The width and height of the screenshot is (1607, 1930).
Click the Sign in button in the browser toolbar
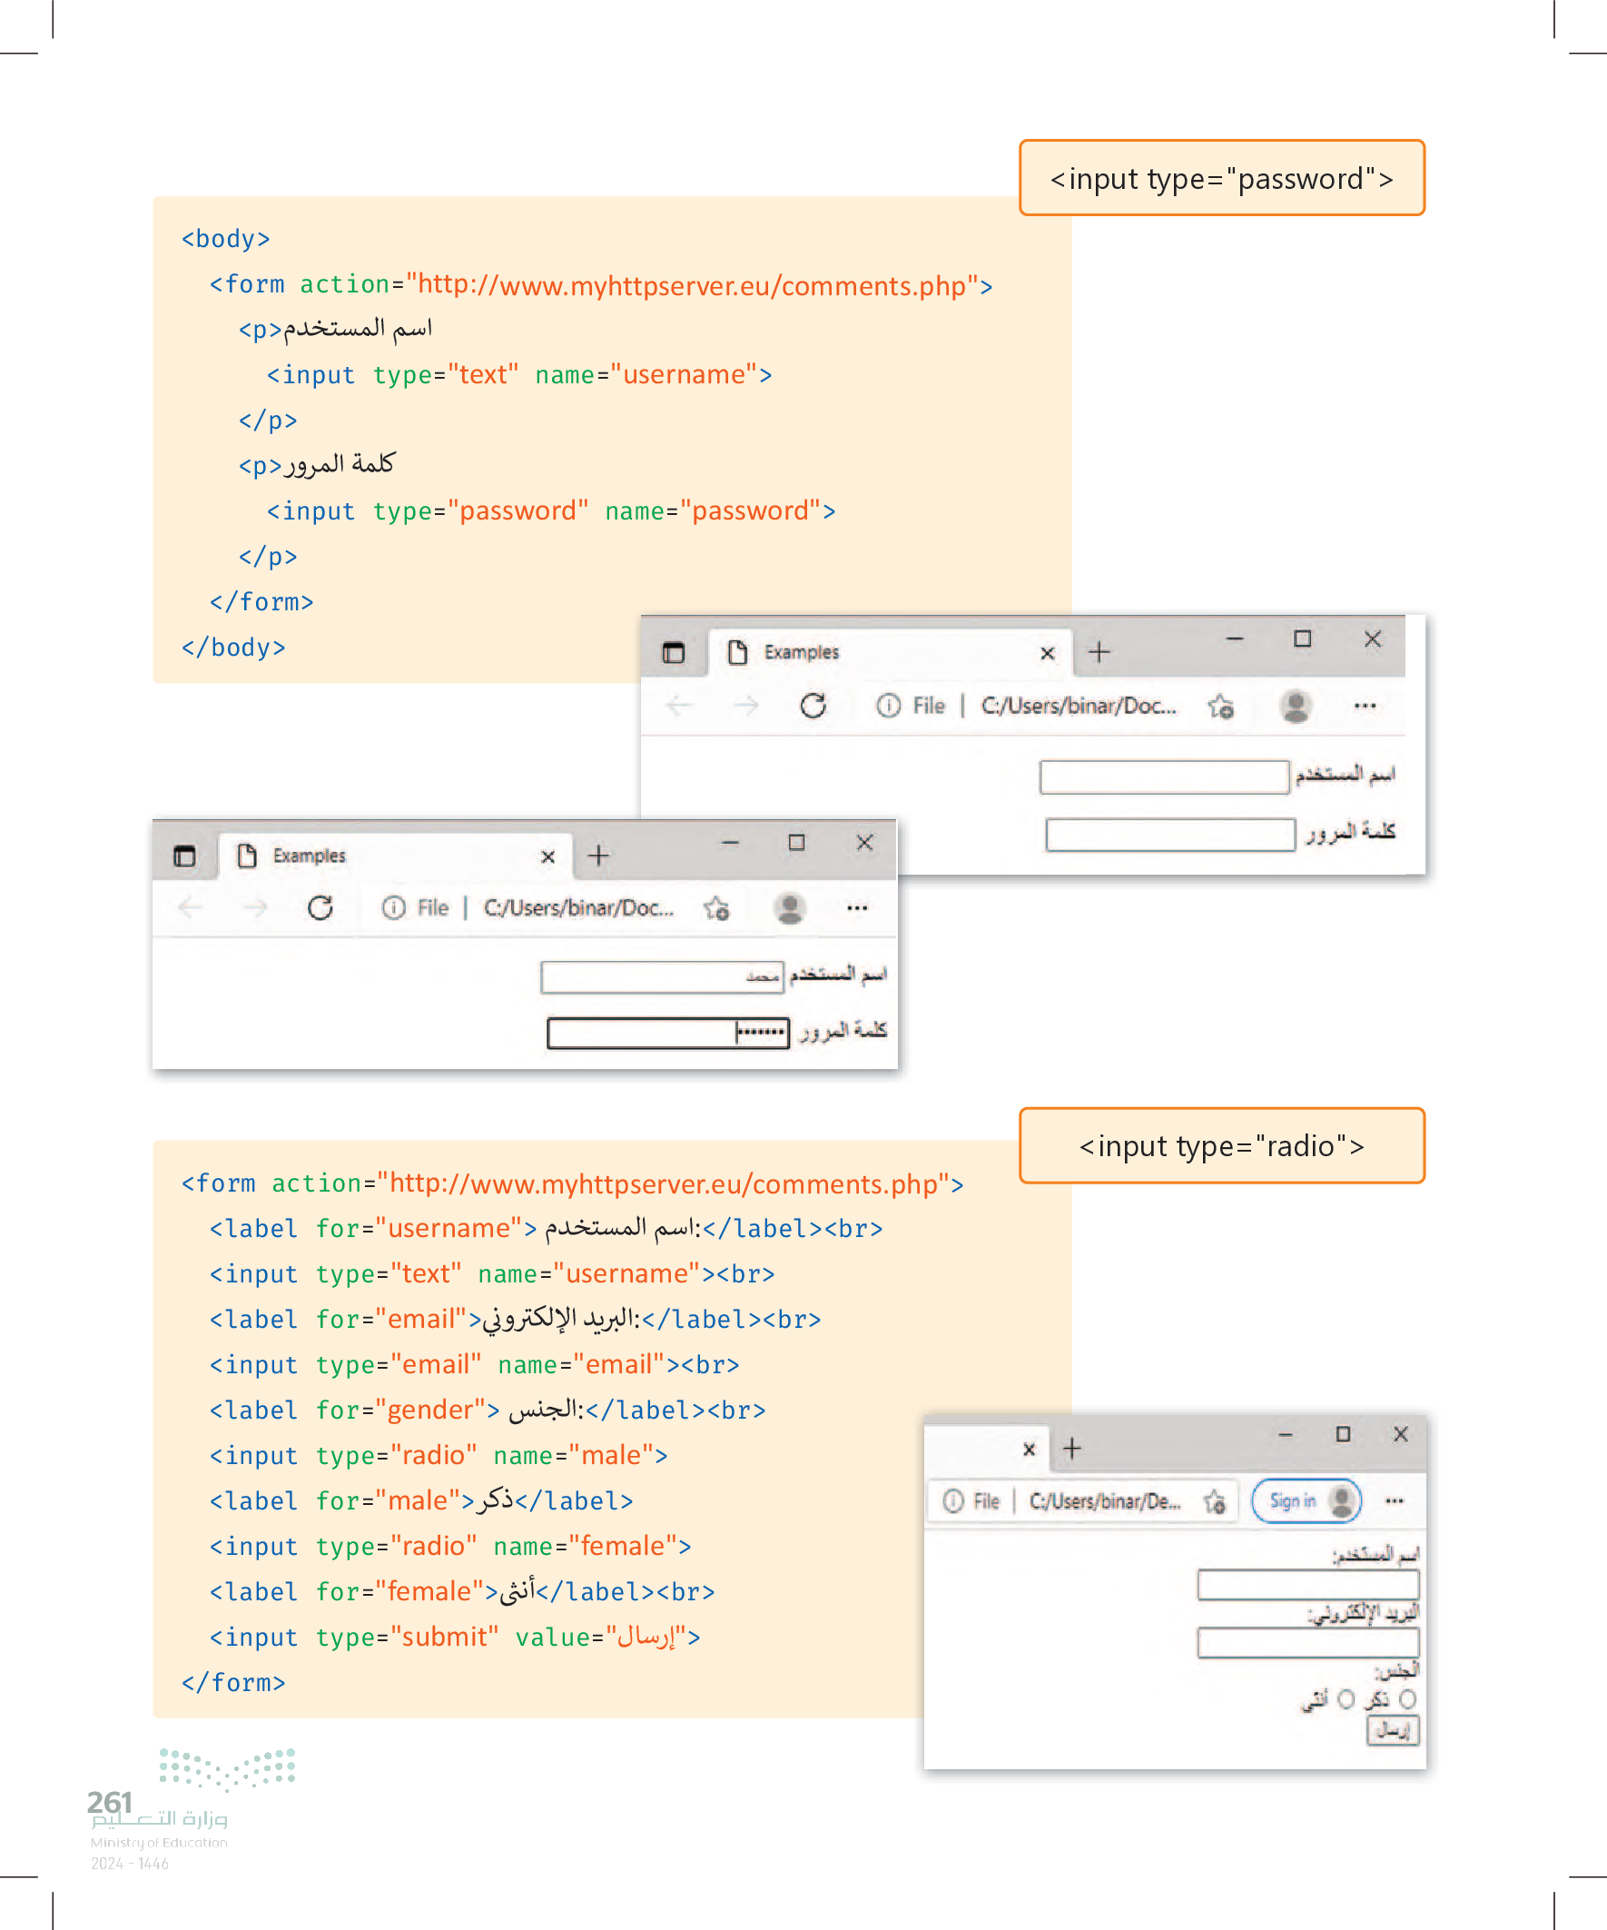tap(1293, 1501)
